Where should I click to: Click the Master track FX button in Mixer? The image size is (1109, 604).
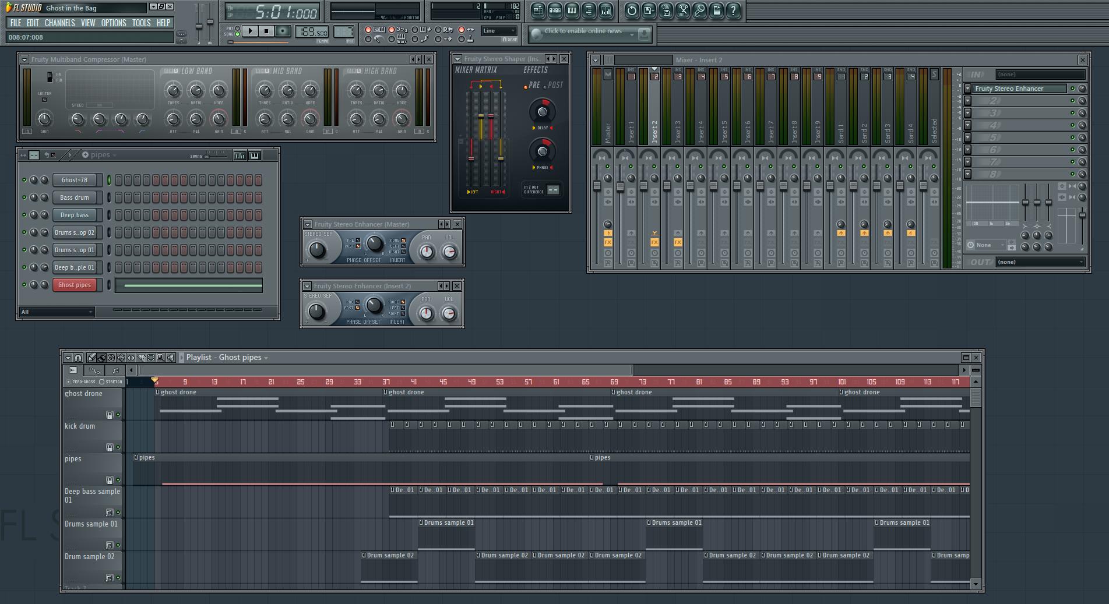608,242
